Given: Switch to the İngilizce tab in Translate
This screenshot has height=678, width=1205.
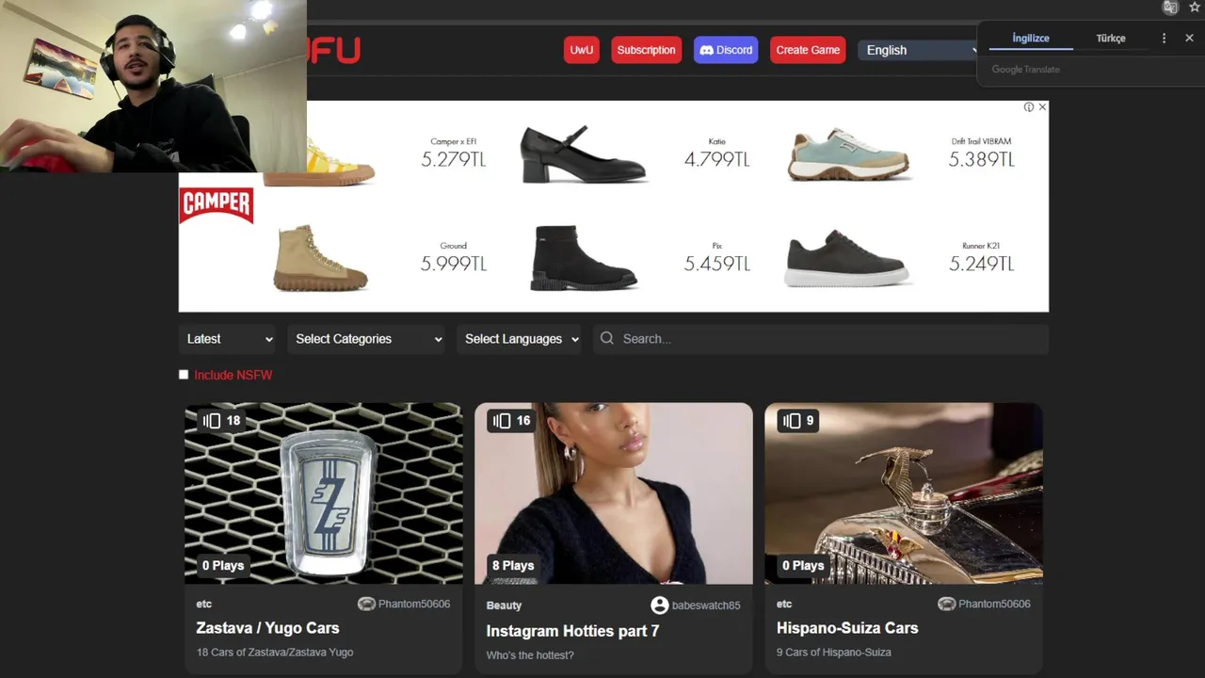Looking at the screenshot, I should [x=1030, y=39].
